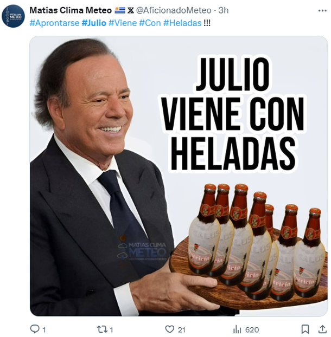Click the X logo emoji in display name
The image size is (331, 337).
pyautogui.click(x=130, y=10)
